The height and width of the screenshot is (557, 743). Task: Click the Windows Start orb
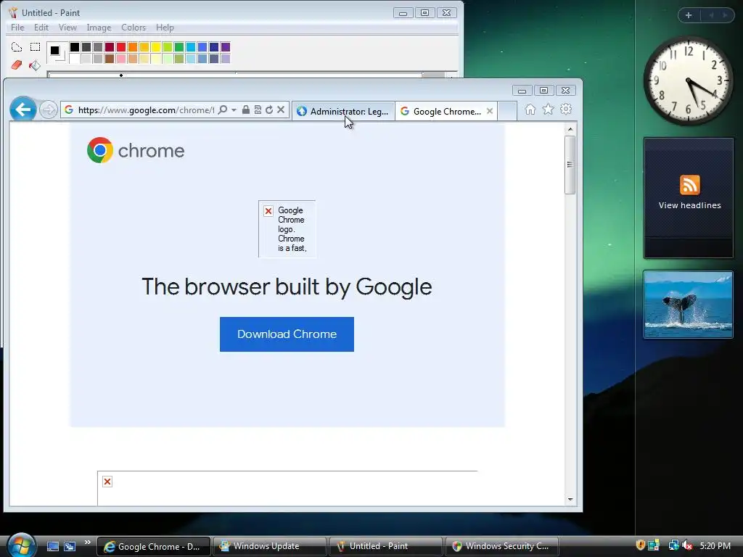point(20,545)
